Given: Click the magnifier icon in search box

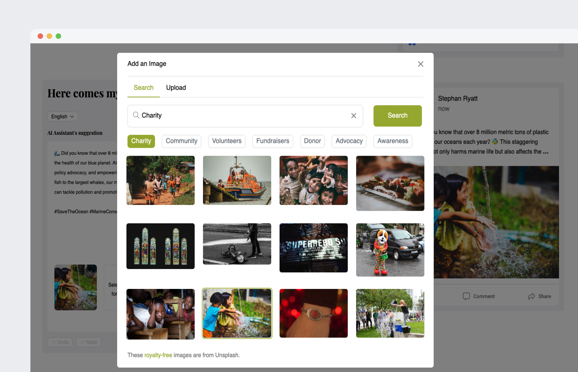Looking at the screenshot, I should click(136, 115).
